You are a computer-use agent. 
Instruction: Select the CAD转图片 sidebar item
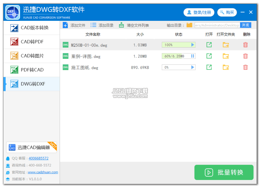32,56
